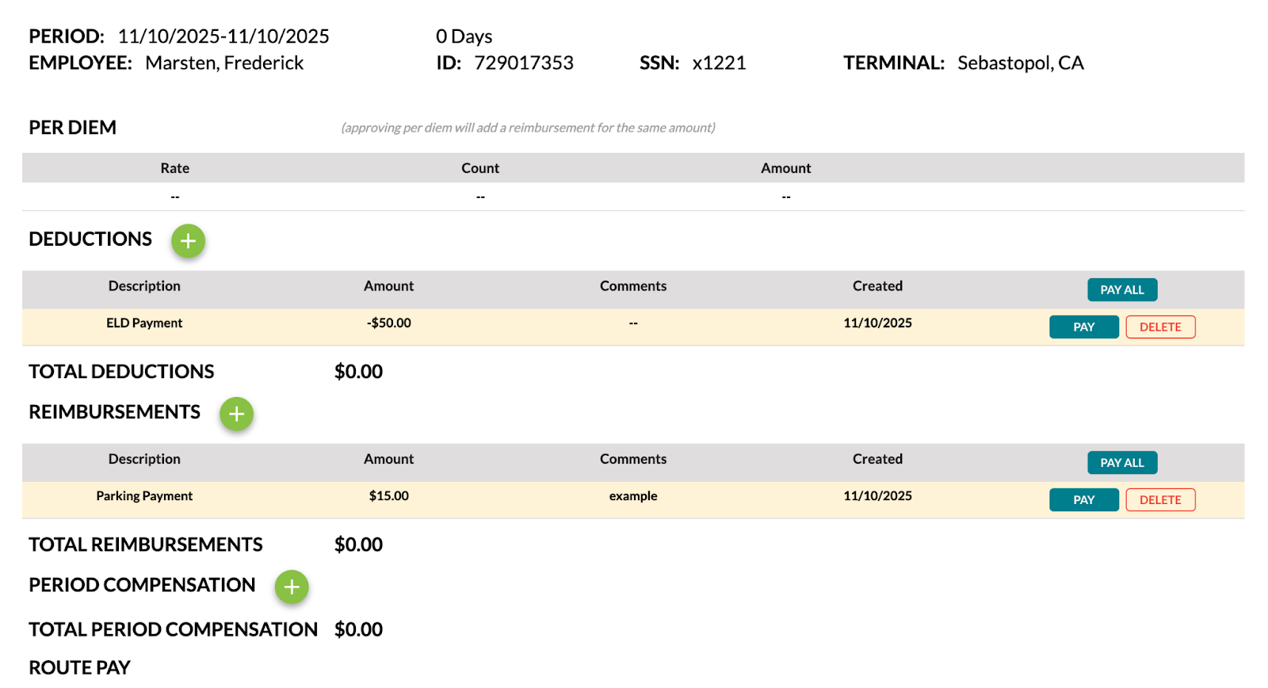Click the Deductions table Amount column header
1268x688 pixels.
click(x=388, y=286)
